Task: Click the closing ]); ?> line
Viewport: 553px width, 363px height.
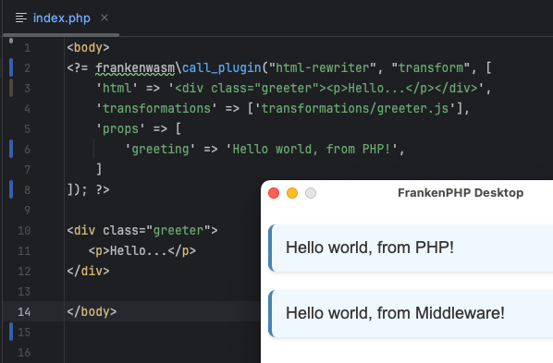Action: [88, 190]
